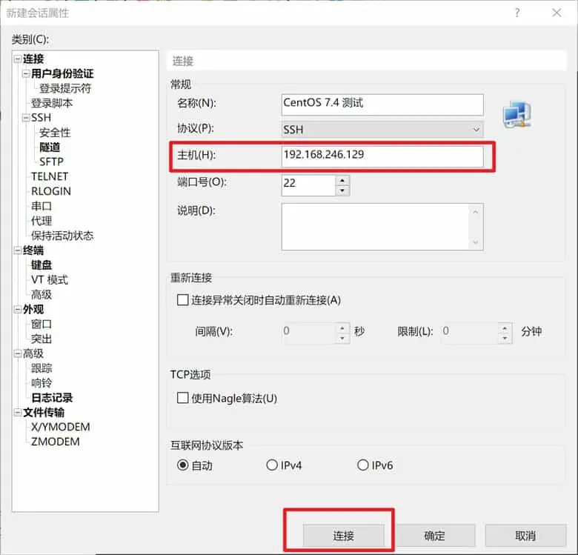Screen dimensions: 578x555
Task: Select 隧道 in the category tree
Action: [x=50, y=147]
